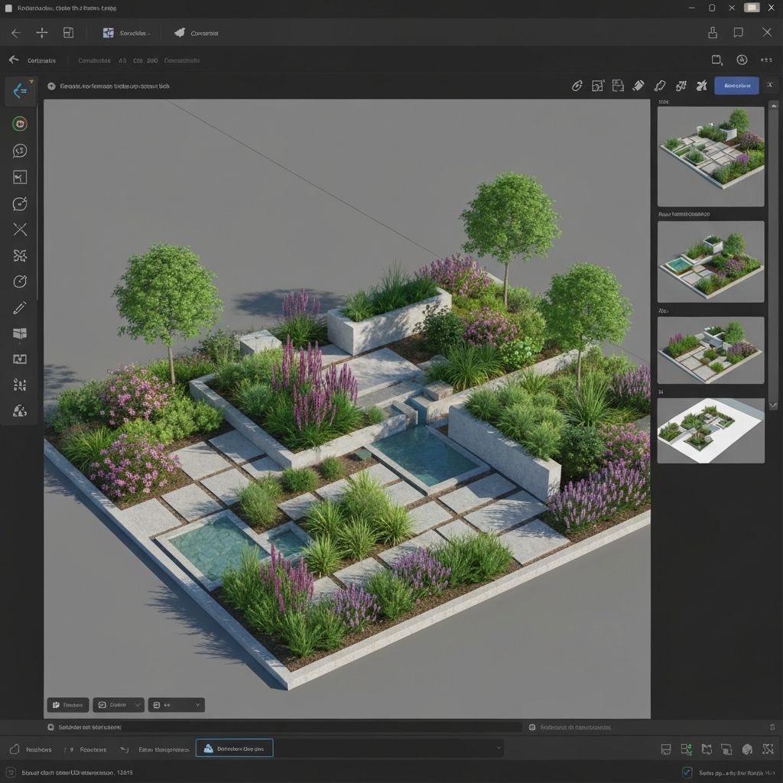The width and height of the screenshot is (783, 783).
Task: Click the first button at viewport bottom-left
Action: point(67,705)
